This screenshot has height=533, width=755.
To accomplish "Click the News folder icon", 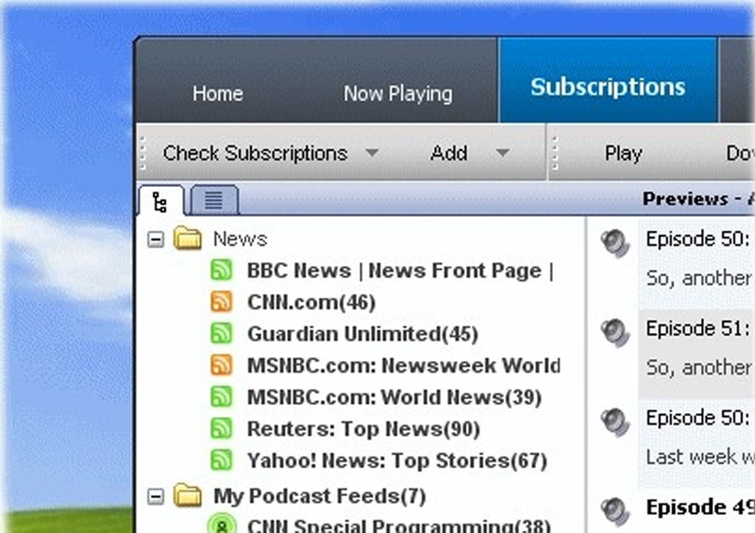I will pos(187,239).
